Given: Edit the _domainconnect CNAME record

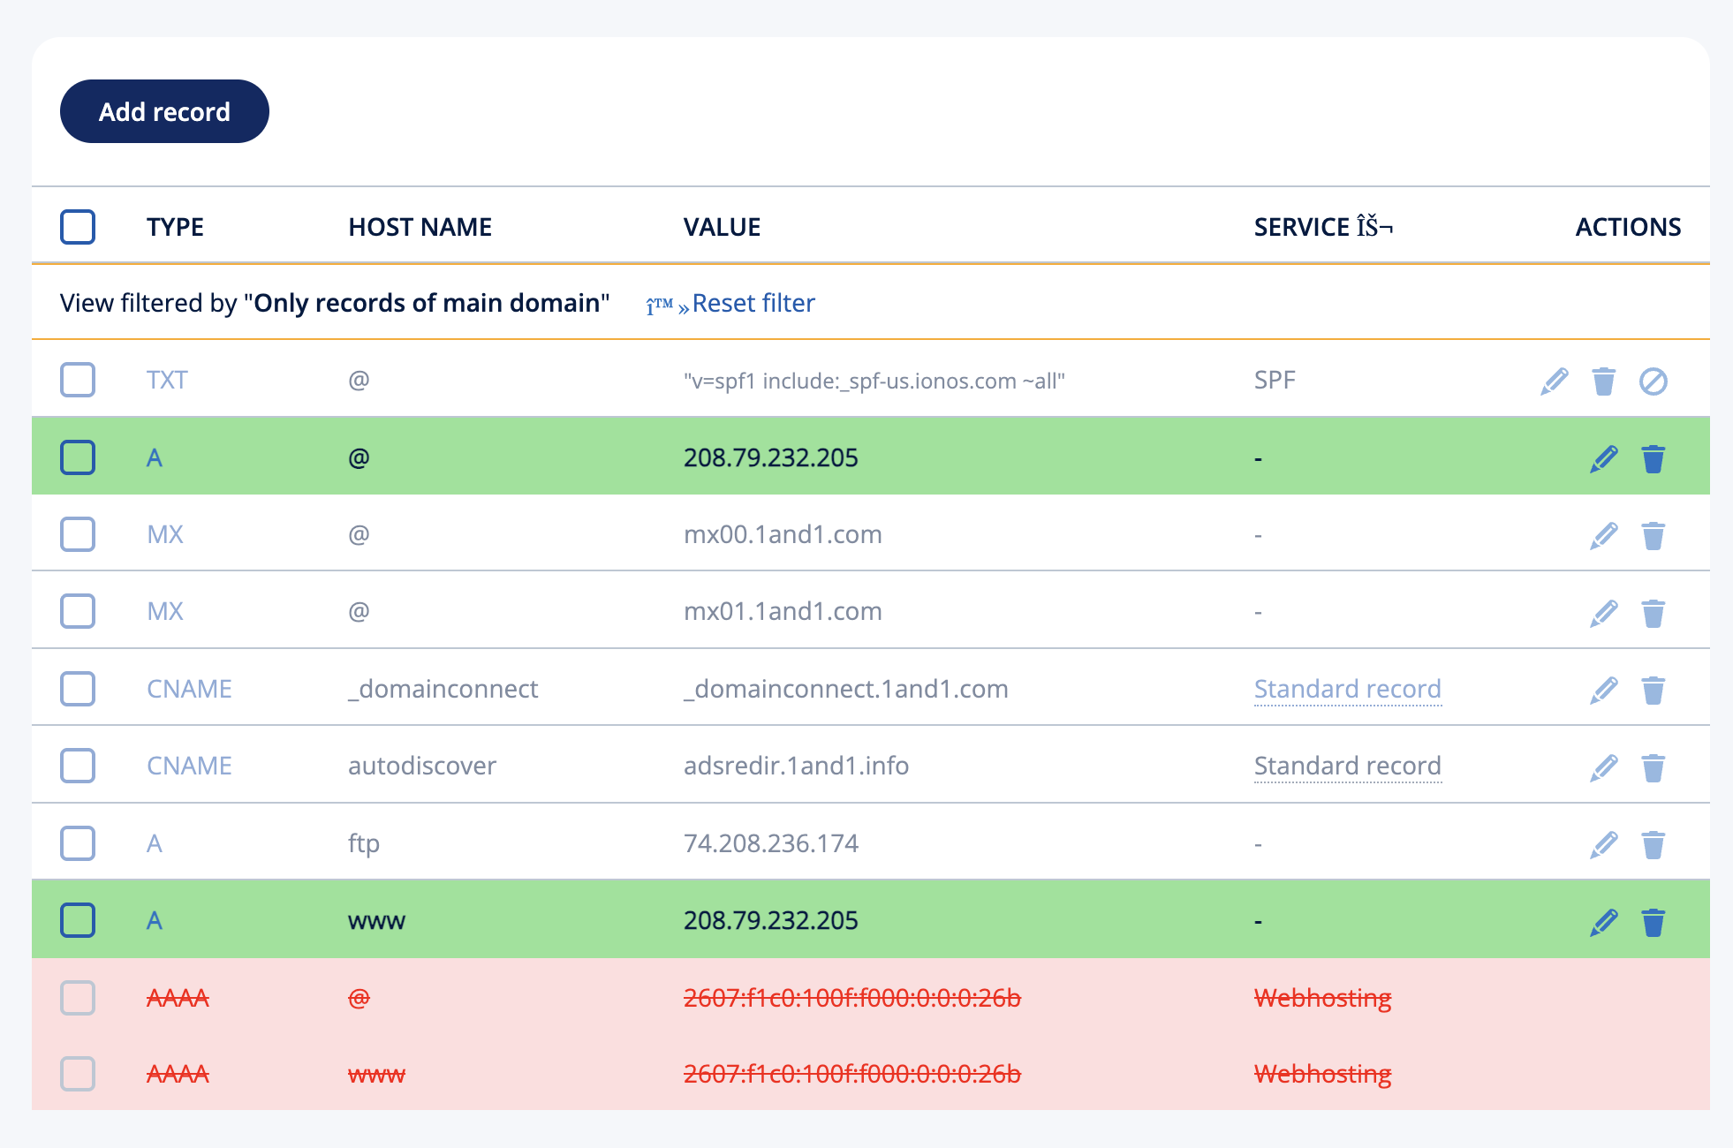Looking at the screenshot, I should (x=1603, y=691).
